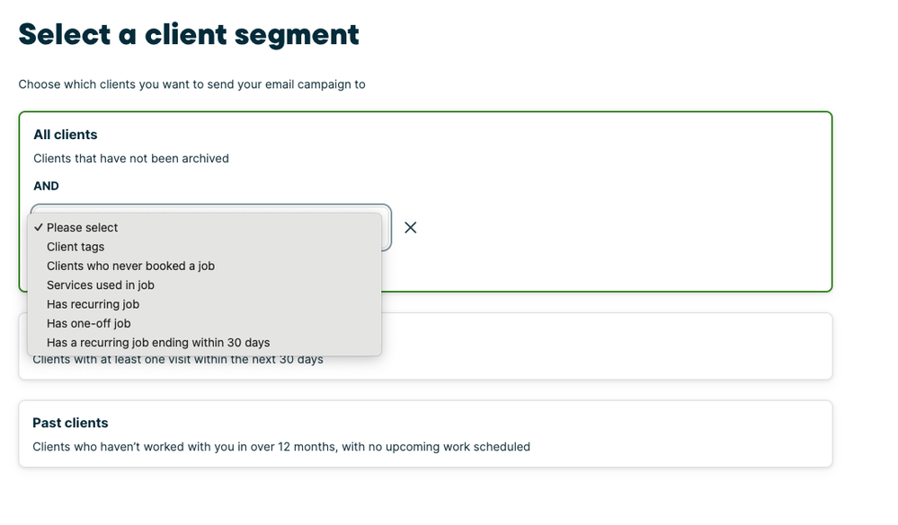Select the 'All clients' segment title
This screenshot has height=525, width=898.
[66, 135]
